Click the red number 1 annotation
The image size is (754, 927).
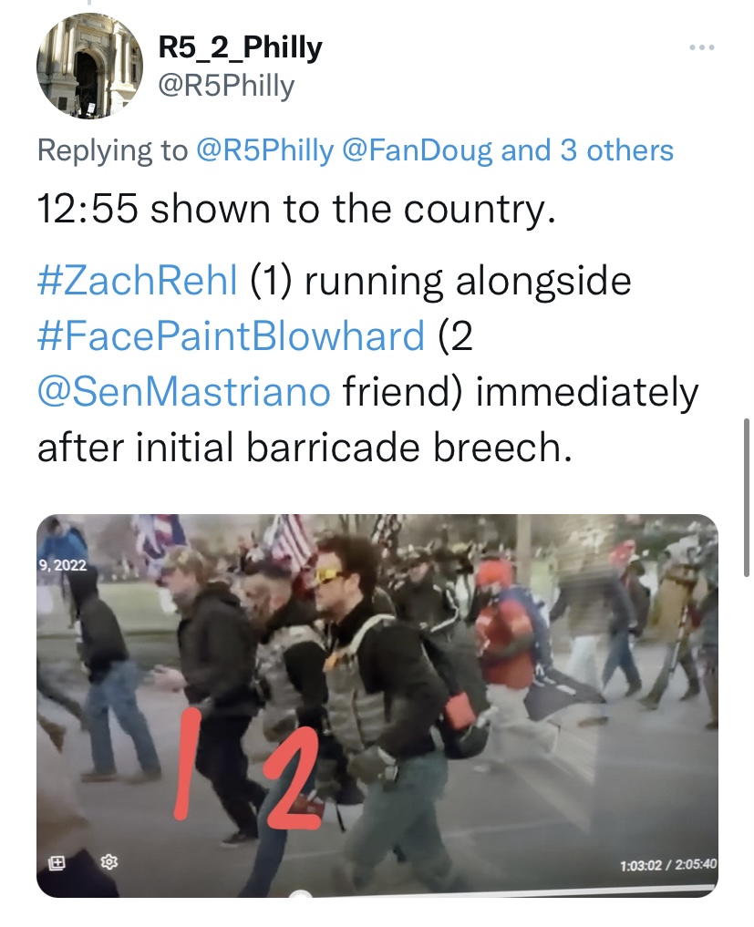(x=185, y=765)
